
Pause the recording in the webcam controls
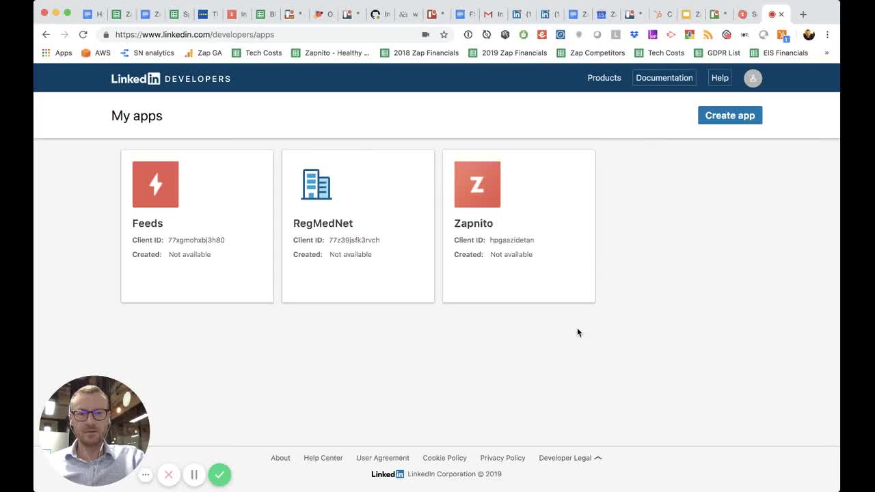194,474
